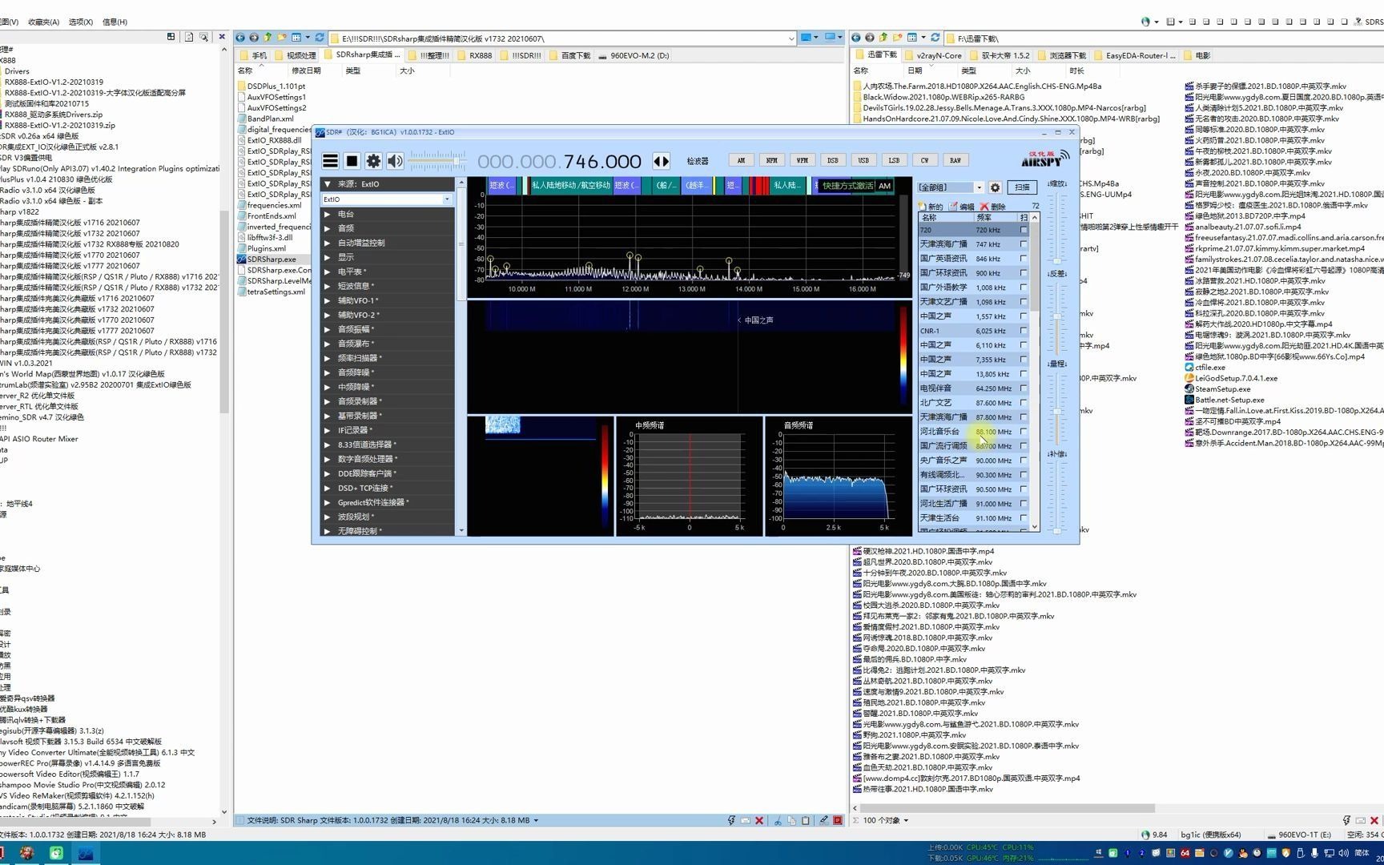Switch to 百度下载 folder tab

click(570, 55)
